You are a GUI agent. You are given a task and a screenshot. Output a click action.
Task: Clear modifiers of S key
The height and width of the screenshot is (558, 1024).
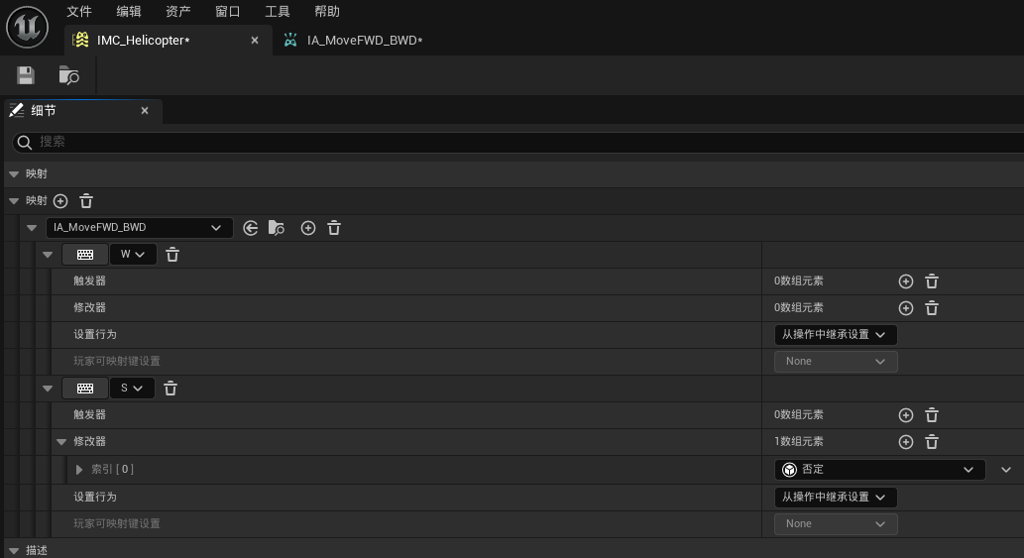pos(932,442)
